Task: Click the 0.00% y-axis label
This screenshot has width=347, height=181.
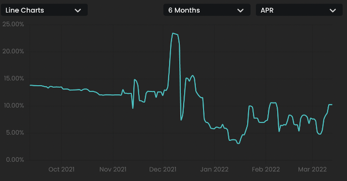Action: click(x=15, y=160)
